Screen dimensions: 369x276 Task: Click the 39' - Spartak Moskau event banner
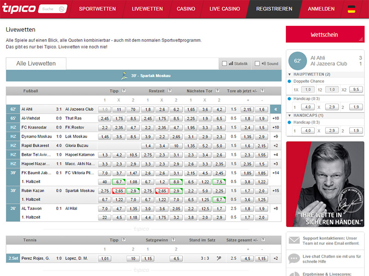tap(144, 75)
